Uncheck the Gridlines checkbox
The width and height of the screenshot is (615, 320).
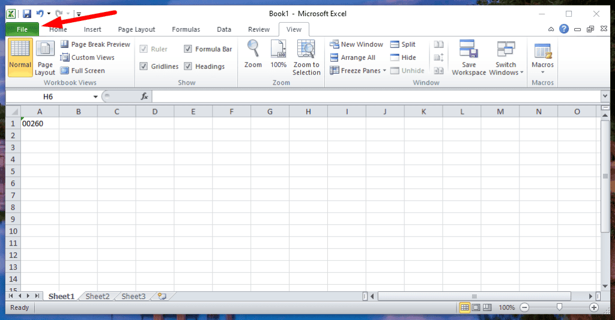coord(144,67)
